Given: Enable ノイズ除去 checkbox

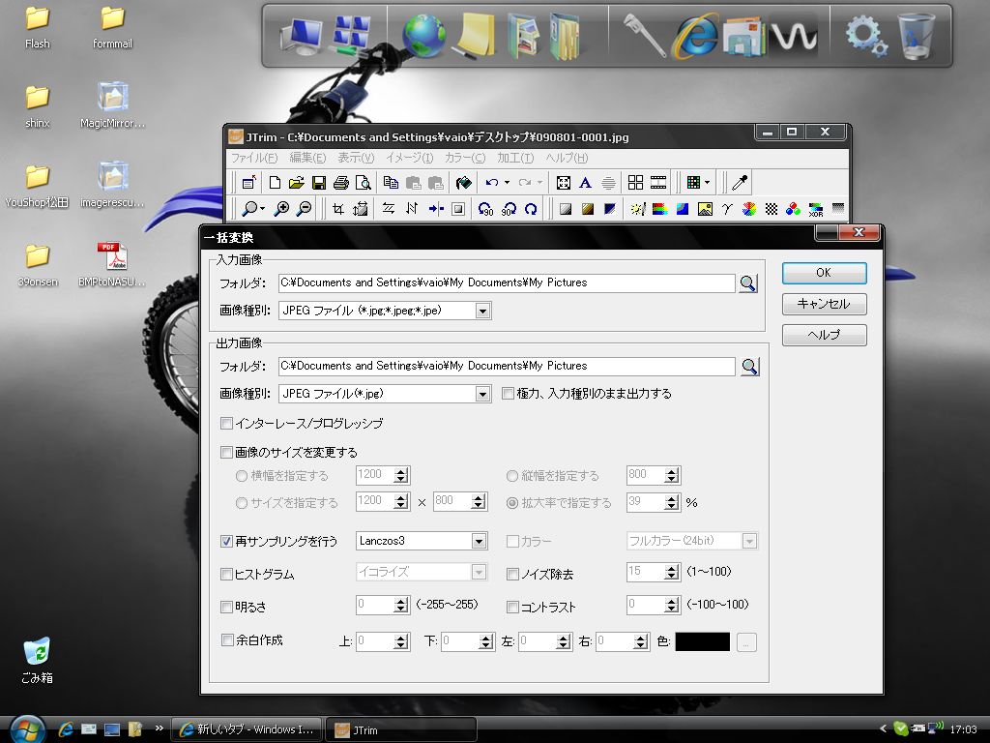Looking at the screenshot, I should [512, 574].
